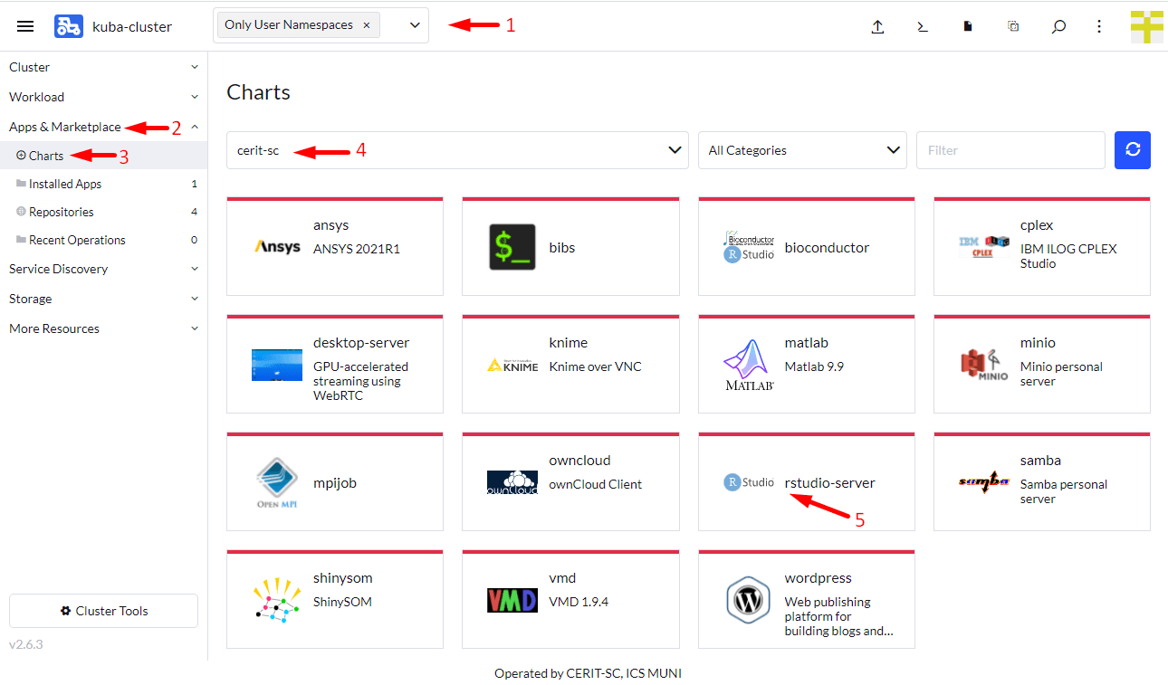Click the download kubeconfig file icon

tap(967, 26)
